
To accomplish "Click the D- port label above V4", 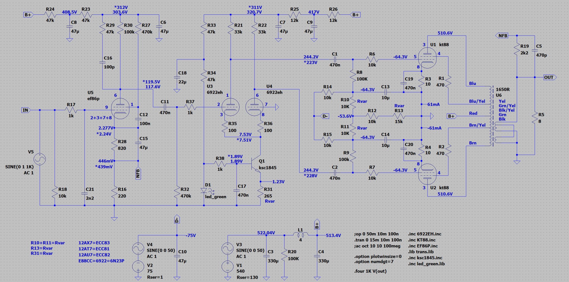I will tap(177, 220).
